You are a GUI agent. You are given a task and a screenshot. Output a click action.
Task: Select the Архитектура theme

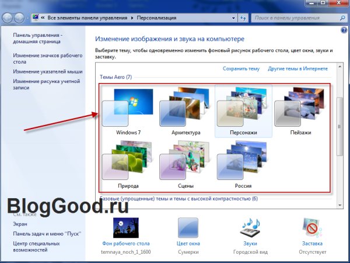[185, 112]
